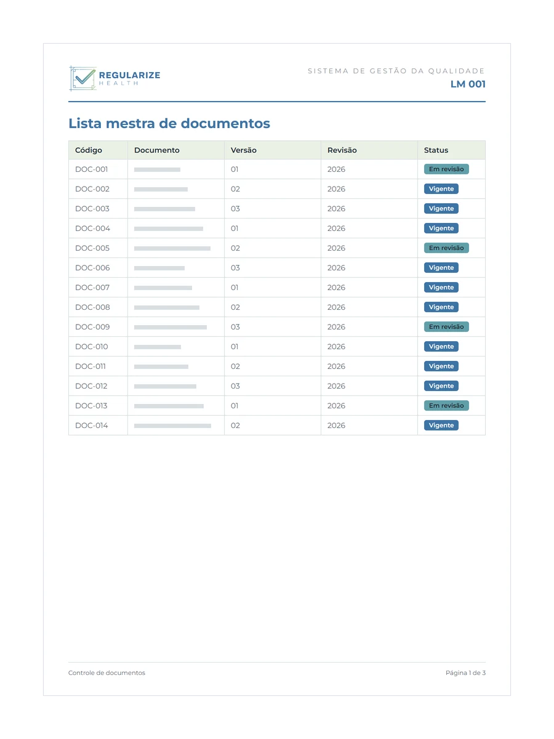Click the Página 1 de 3 page indicator

465,673
